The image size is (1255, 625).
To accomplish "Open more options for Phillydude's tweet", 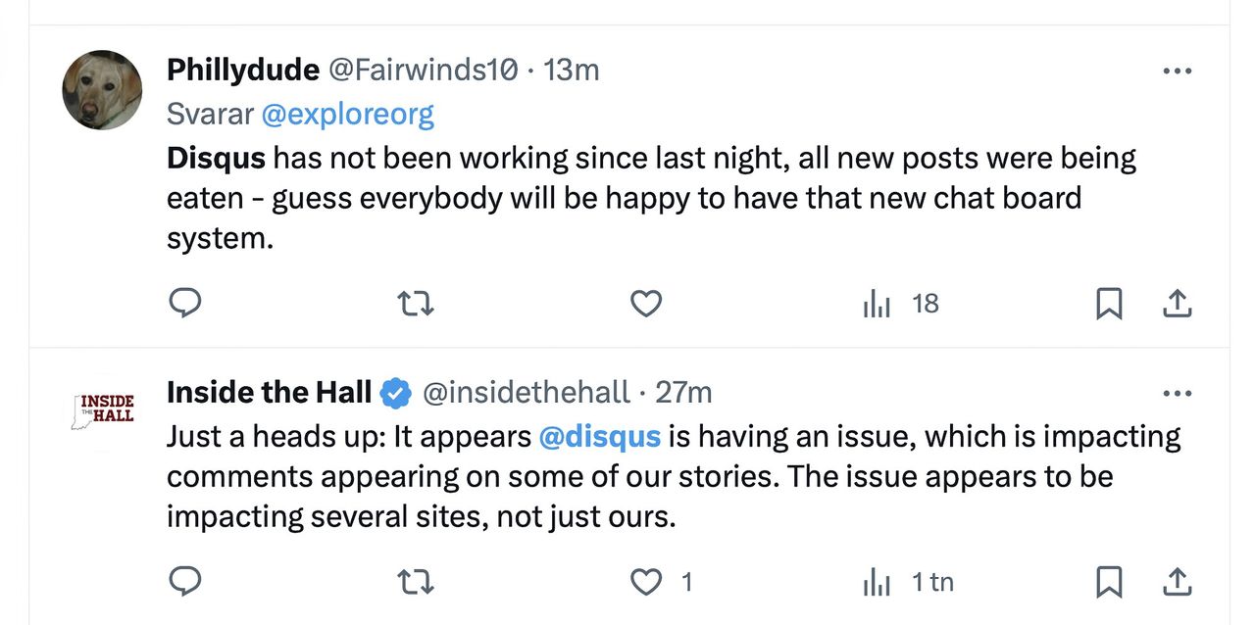I will click(x=1177, y=71).
